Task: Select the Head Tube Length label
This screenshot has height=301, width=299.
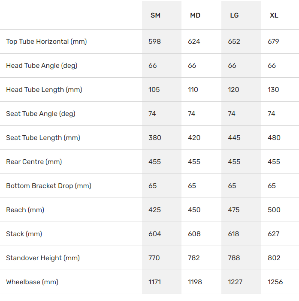Action: click(44, 90)
